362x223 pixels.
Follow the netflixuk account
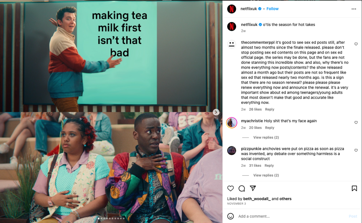pyautogui.click(x=272, y=9)
